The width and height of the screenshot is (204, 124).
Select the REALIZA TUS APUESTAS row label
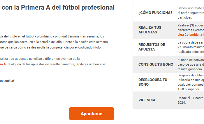click(150, 30)
